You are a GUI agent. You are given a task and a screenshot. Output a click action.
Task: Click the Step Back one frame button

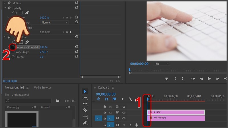click(201, 79)
